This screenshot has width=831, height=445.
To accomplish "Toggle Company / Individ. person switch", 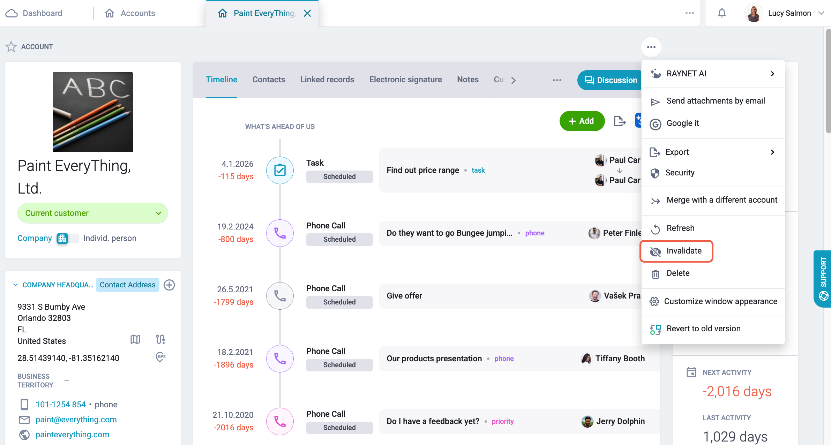I will tap(67, 238).
